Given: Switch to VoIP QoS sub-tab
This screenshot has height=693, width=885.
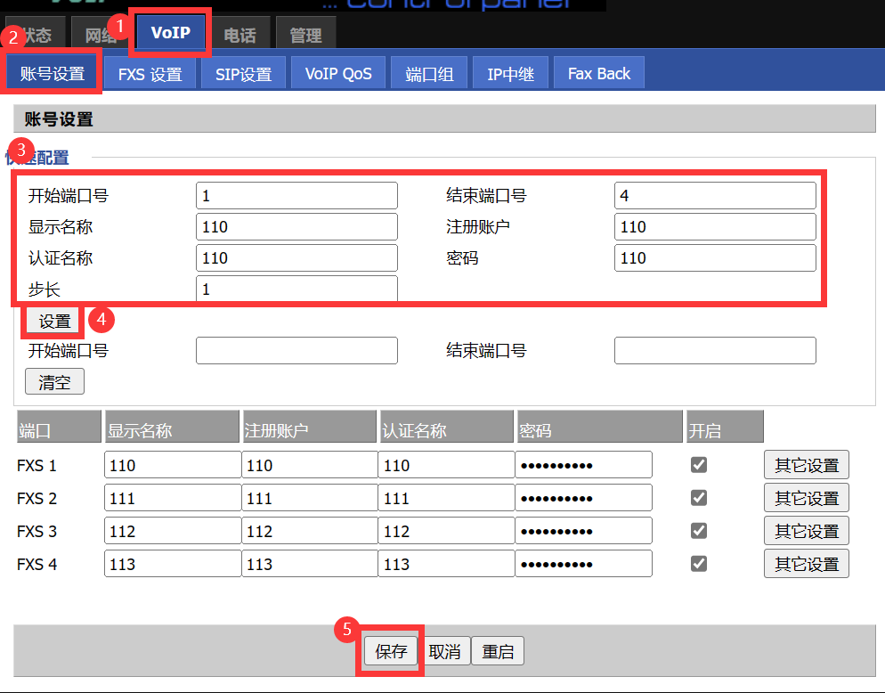Looking at the screenshot, I should (338, 74).
